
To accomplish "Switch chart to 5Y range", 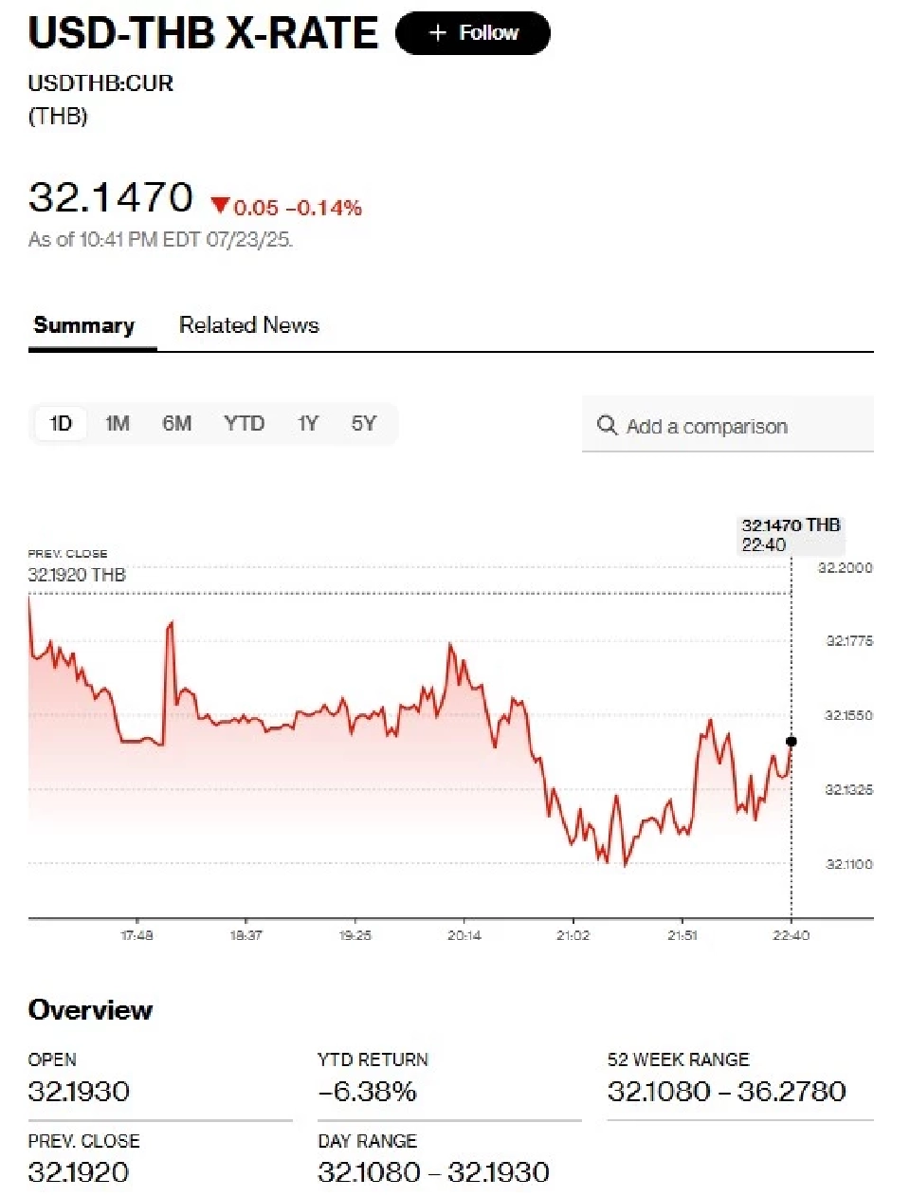I will pyautogui.click(x=364, y=423).
